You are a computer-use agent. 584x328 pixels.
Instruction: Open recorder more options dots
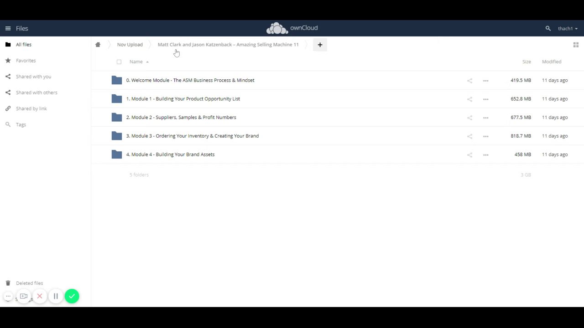click(x=8, y=296)
